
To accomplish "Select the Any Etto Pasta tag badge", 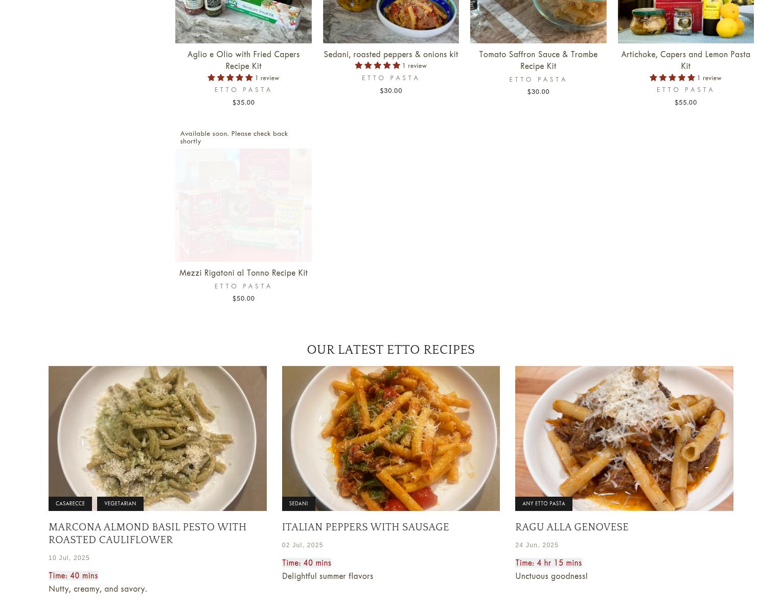I will (x=544, y=504).
